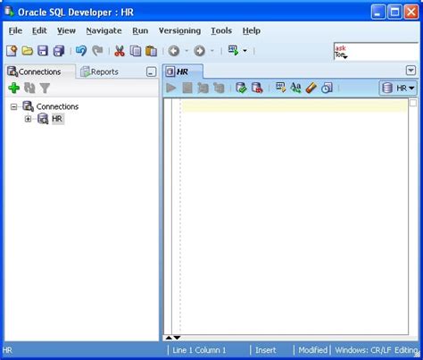Click the up splitter arrow below editor
Screen dimensions: 423x360
click(x=169, y=338)
